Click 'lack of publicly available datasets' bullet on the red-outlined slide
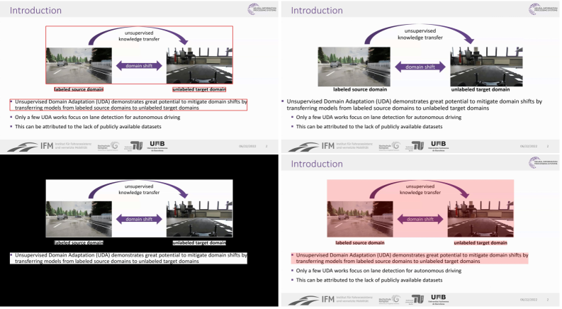This screenshot has height=309, width=562. pyautogui.click(x=86, y=127)
